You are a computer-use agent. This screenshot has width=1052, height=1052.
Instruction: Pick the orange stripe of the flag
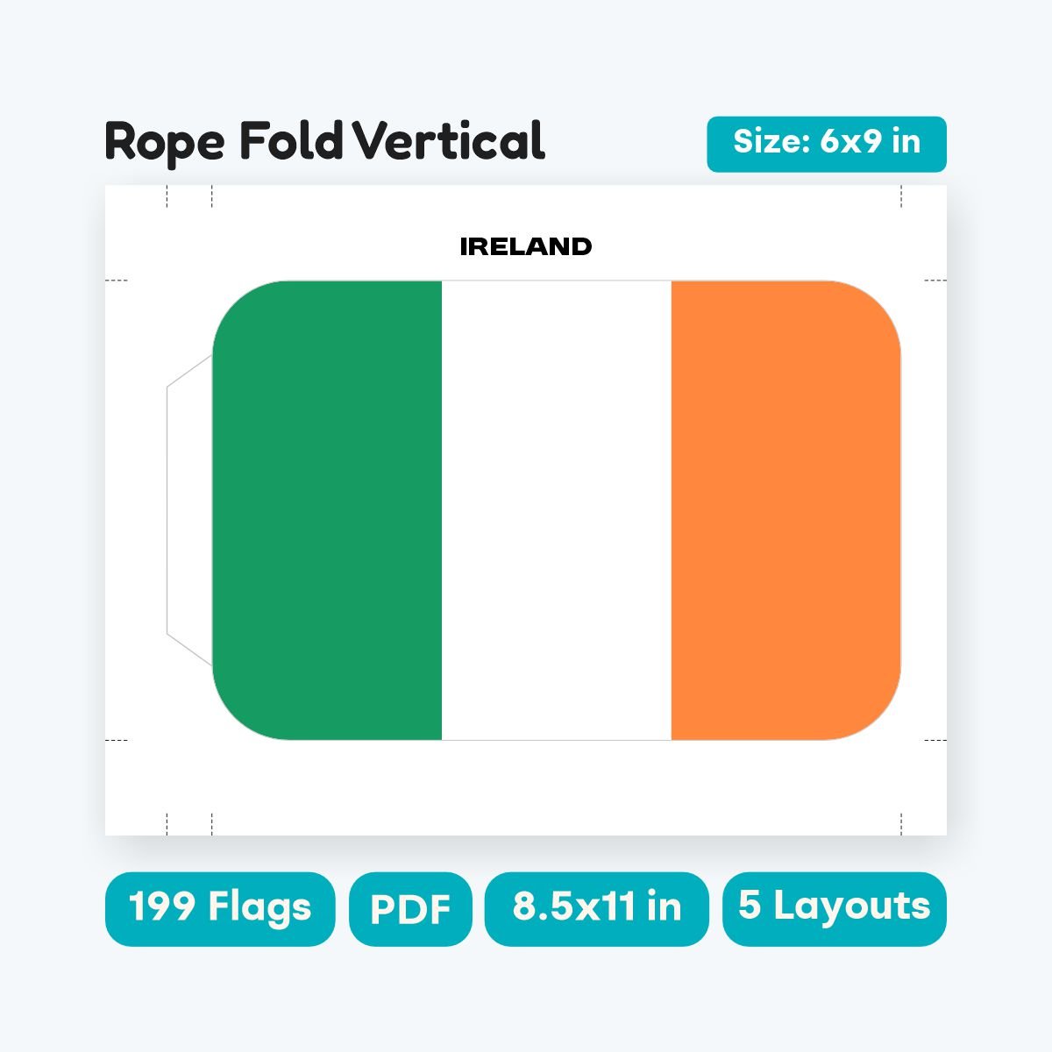pyautogui.click(x=785, y=510)
